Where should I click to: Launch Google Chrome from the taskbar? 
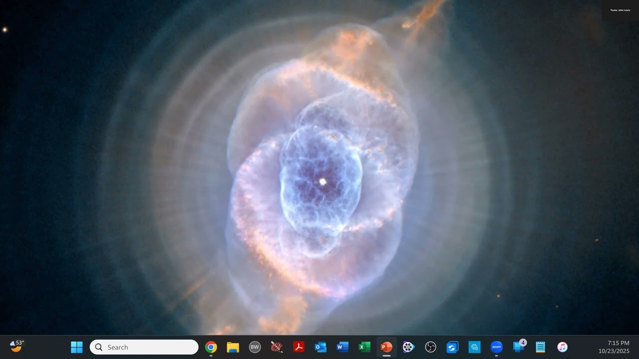point(211,347)
